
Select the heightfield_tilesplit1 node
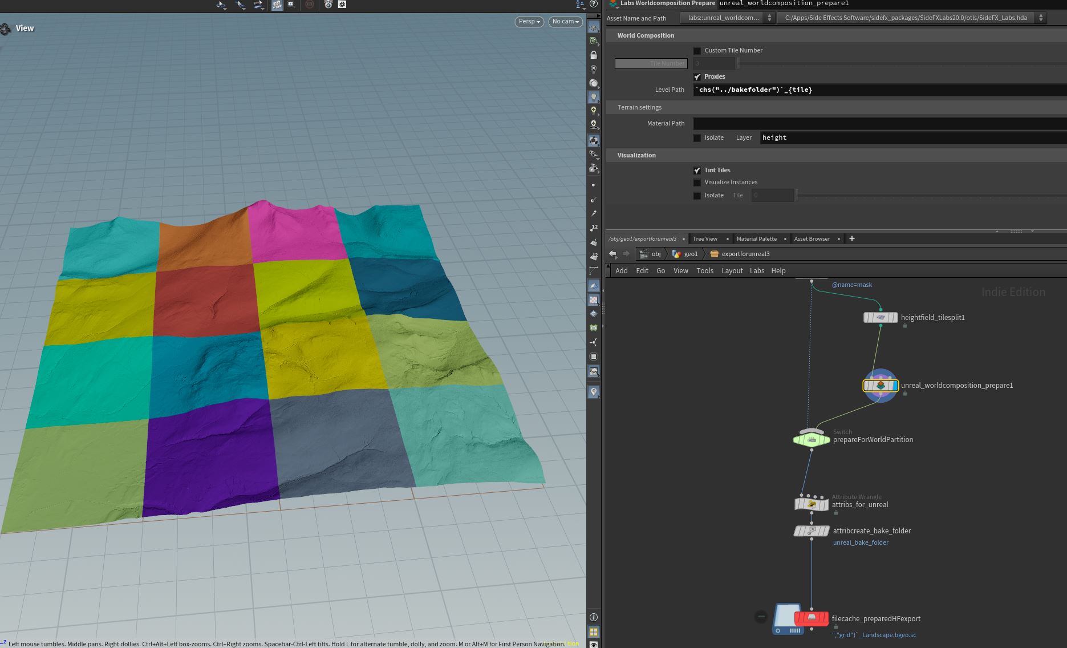click(x=881, y=317)
